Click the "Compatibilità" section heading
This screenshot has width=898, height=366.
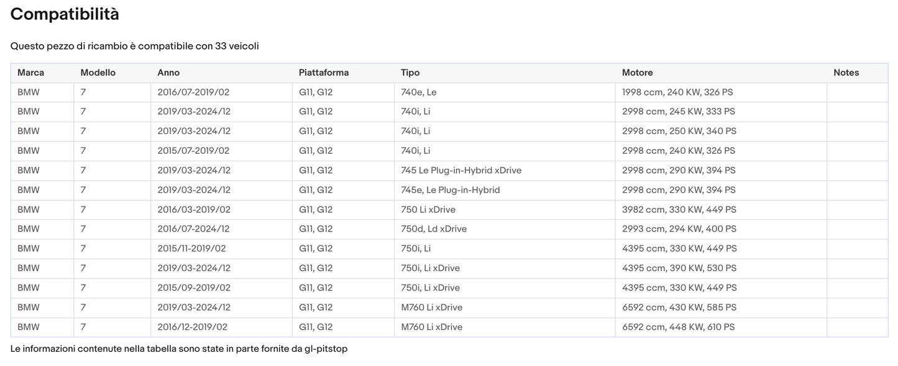tap(65, 14)
